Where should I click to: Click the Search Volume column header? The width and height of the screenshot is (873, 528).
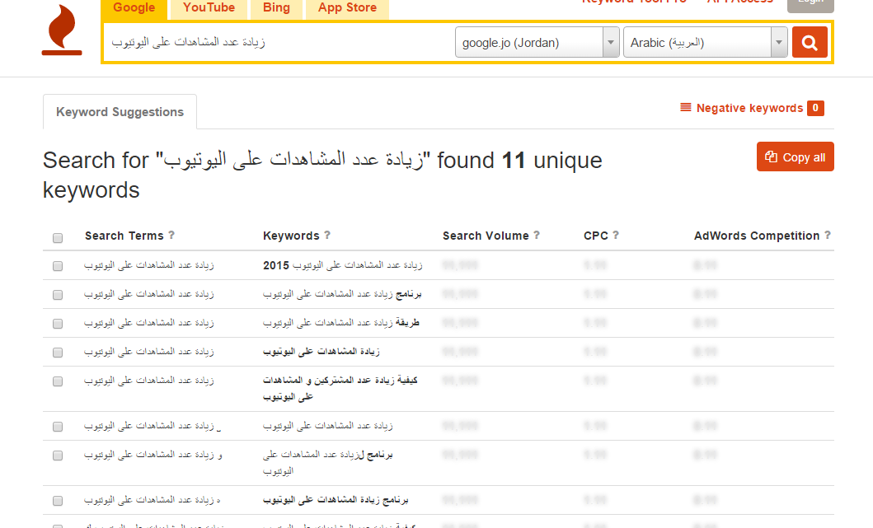tap(486, 236)
